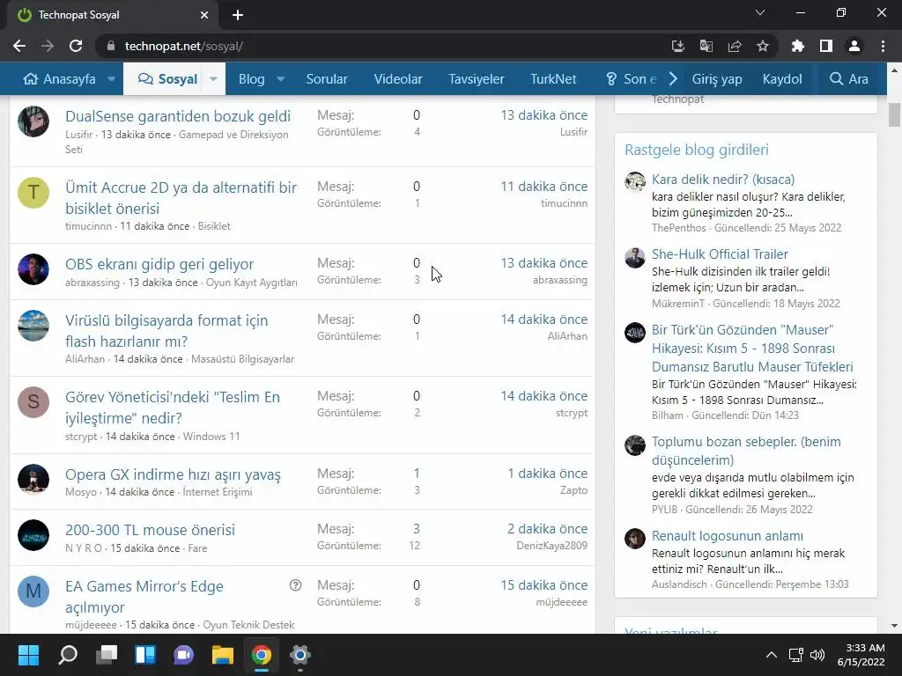Open thread Virüslü bilgisayarda format için flash
The width and height of the screenshot is (902, 676).
click(166, 331)
